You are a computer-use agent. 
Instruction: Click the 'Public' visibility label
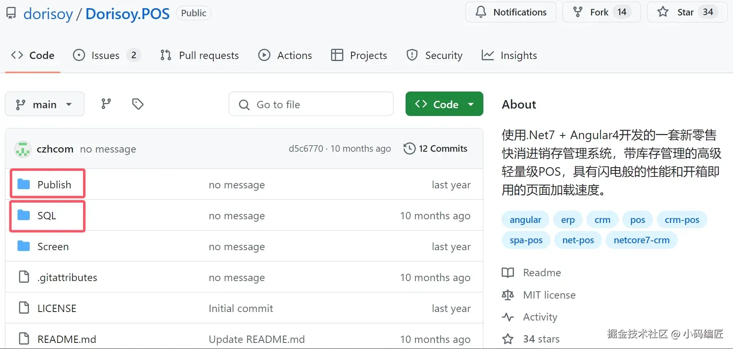[x=193, y=13]
